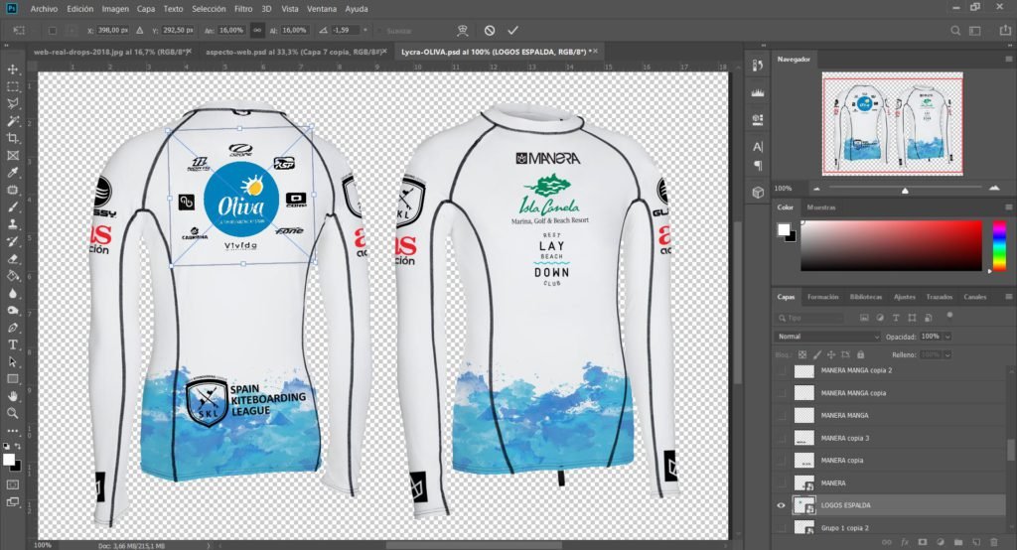
Task: Create a new group folder icon
Action: pyautogui.click(x=958, y=542)
